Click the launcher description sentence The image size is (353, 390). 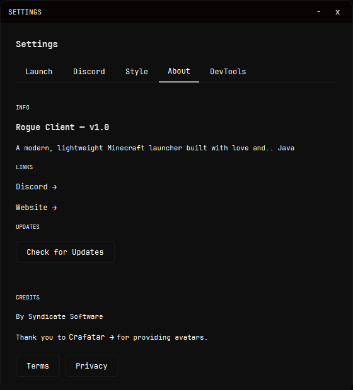155,148
